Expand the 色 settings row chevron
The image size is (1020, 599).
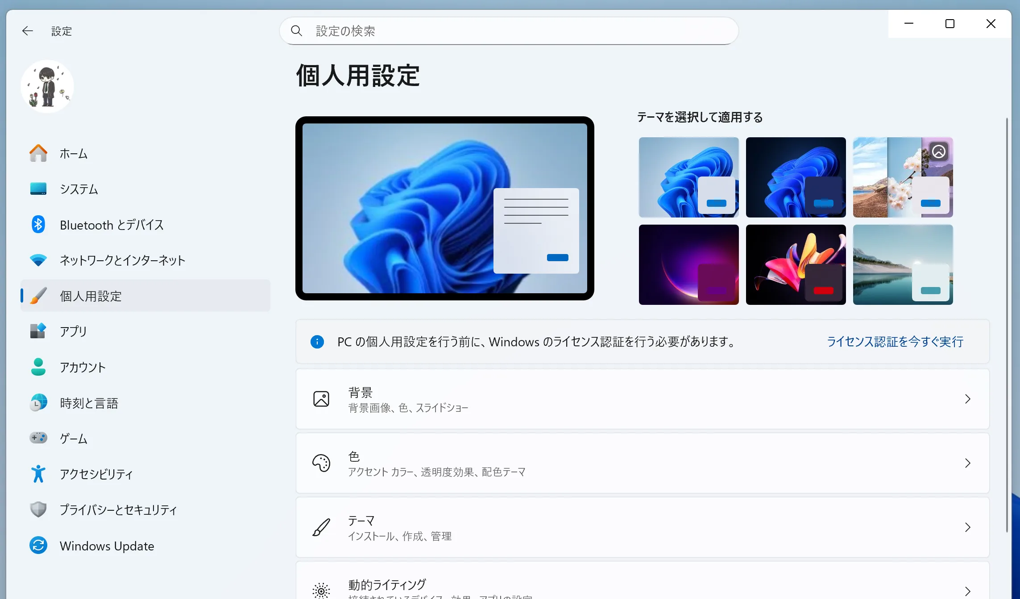pyautogui.click(x=967, y=463)
